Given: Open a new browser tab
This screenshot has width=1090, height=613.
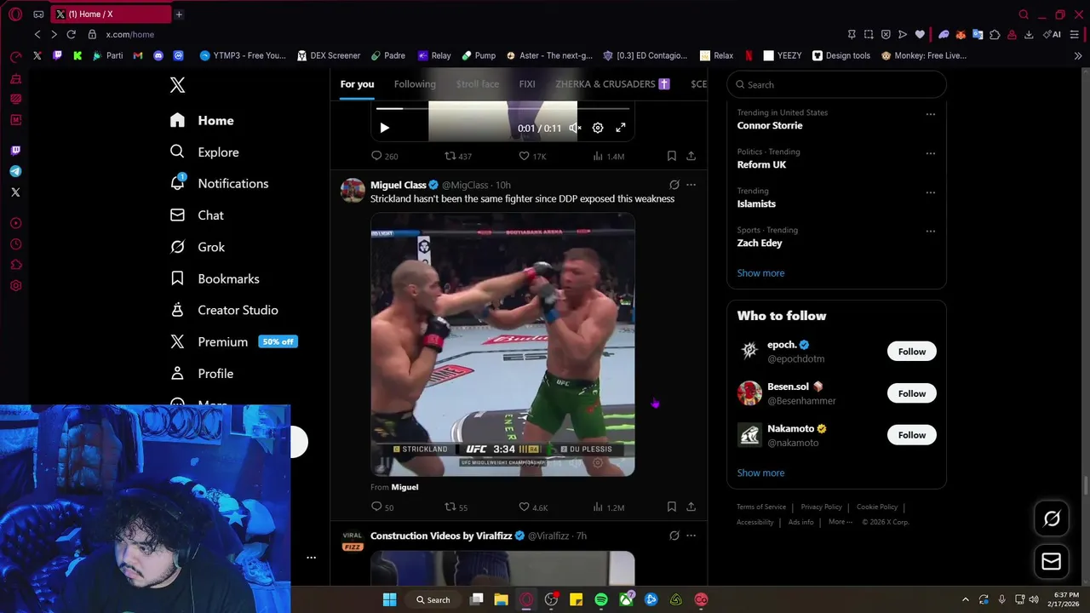Looking at the screenshot, I should (x=179, y=14).
